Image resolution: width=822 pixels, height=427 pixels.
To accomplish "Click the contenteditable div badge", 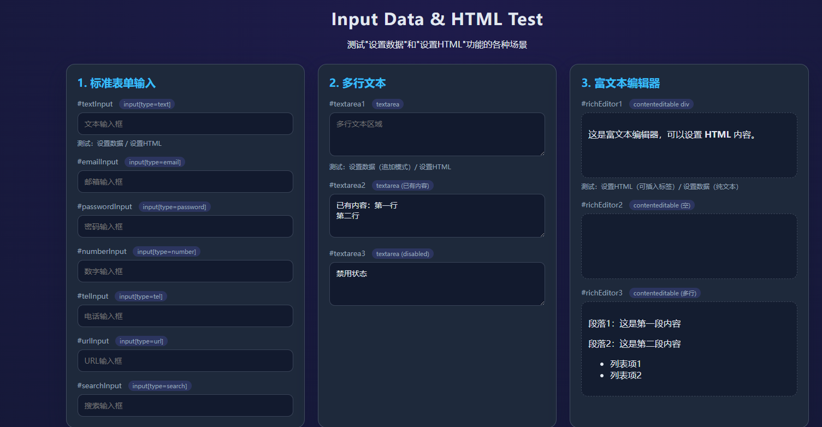I will coord(661,104).
